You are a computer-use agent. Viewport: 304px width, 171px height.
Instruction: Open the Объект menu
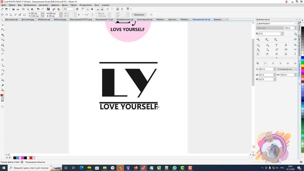tap(74, 5)
